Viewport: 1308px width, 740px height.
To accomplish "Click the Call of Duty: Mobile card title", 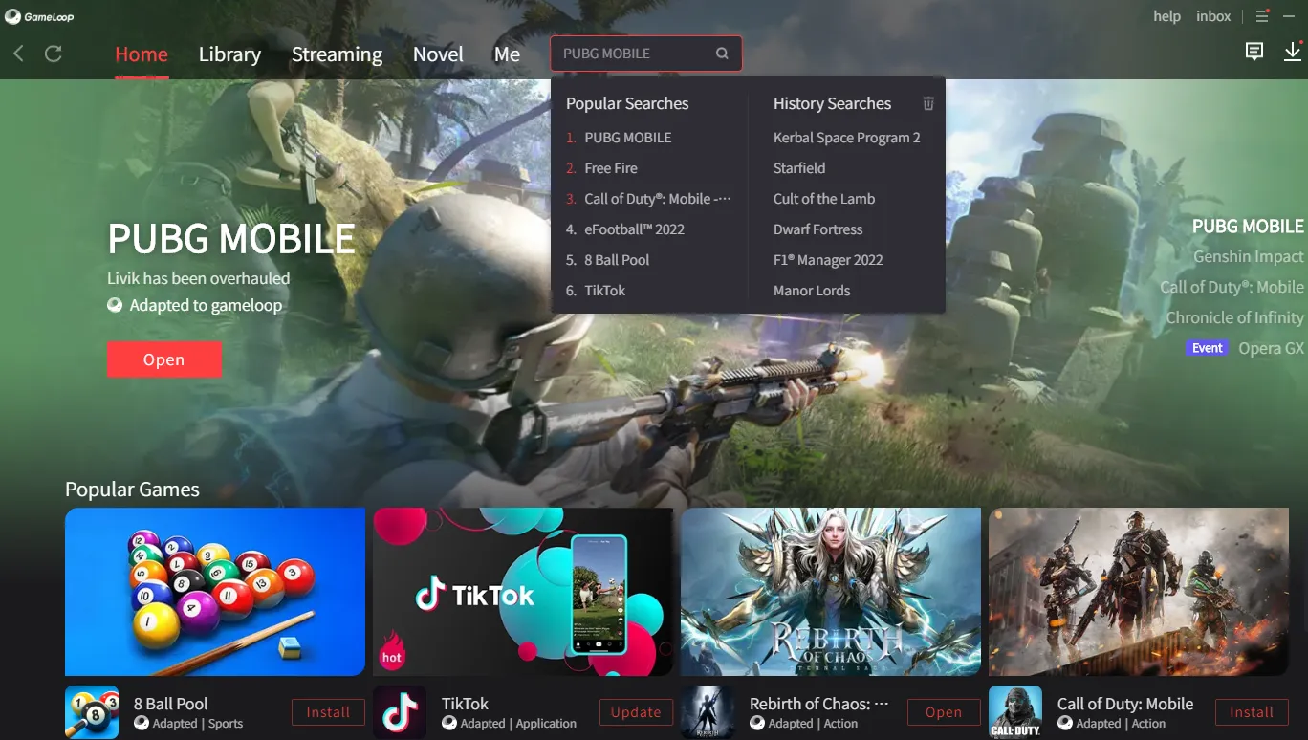I will [x=1125, y=704].
